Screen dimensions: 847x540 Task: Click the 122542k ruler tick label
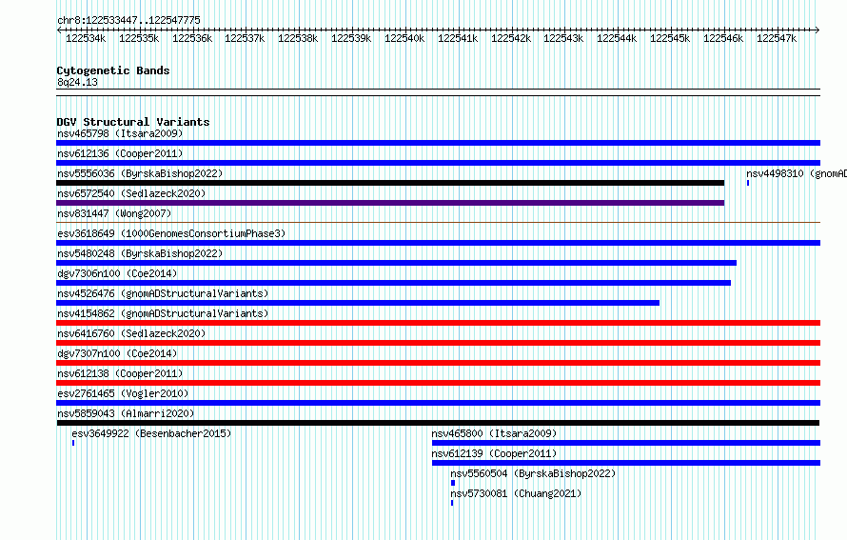pos(511,38)
